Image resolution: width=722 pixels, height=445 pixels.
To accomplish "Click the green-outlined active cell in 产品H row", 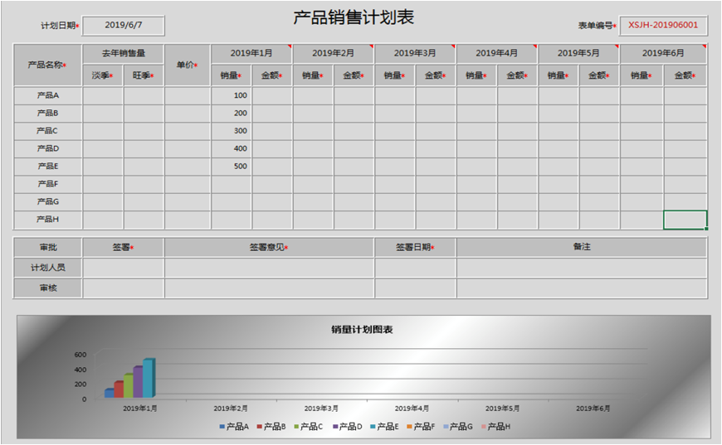I will 685,220.
